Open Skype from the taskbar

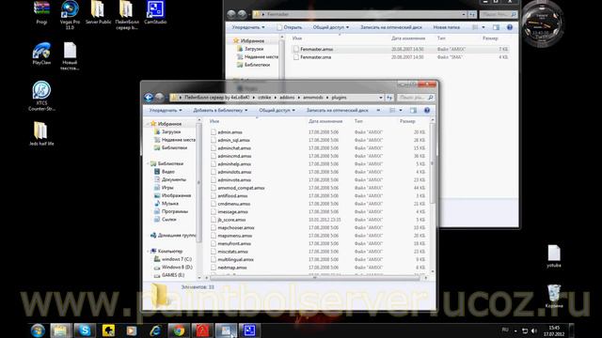coord(85,330)
